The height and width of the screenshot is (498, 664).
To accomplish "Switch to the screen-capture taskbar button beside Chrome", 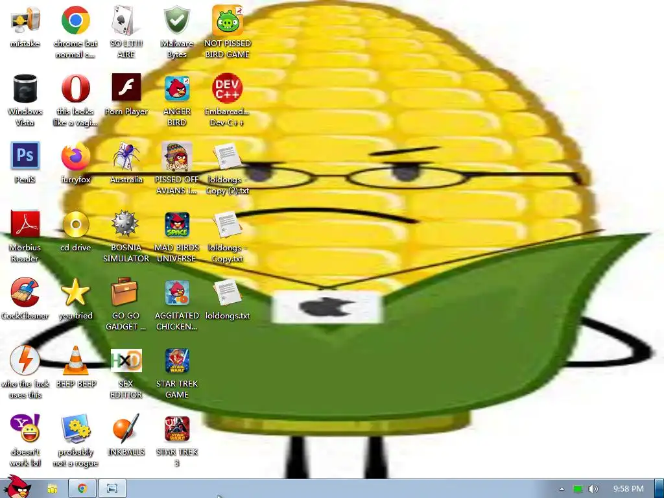I will tap(112, 489).
